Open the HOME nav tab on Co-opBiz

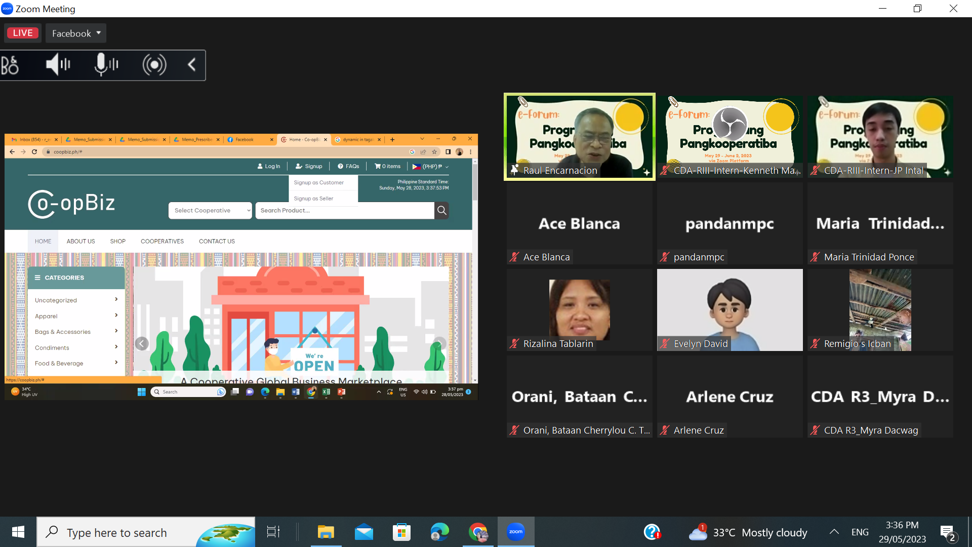(x=43, y=242)
